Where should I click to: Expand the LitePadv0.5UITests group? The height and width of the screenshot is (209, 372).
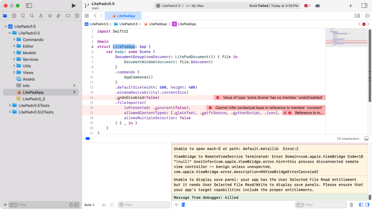(10, 112)
